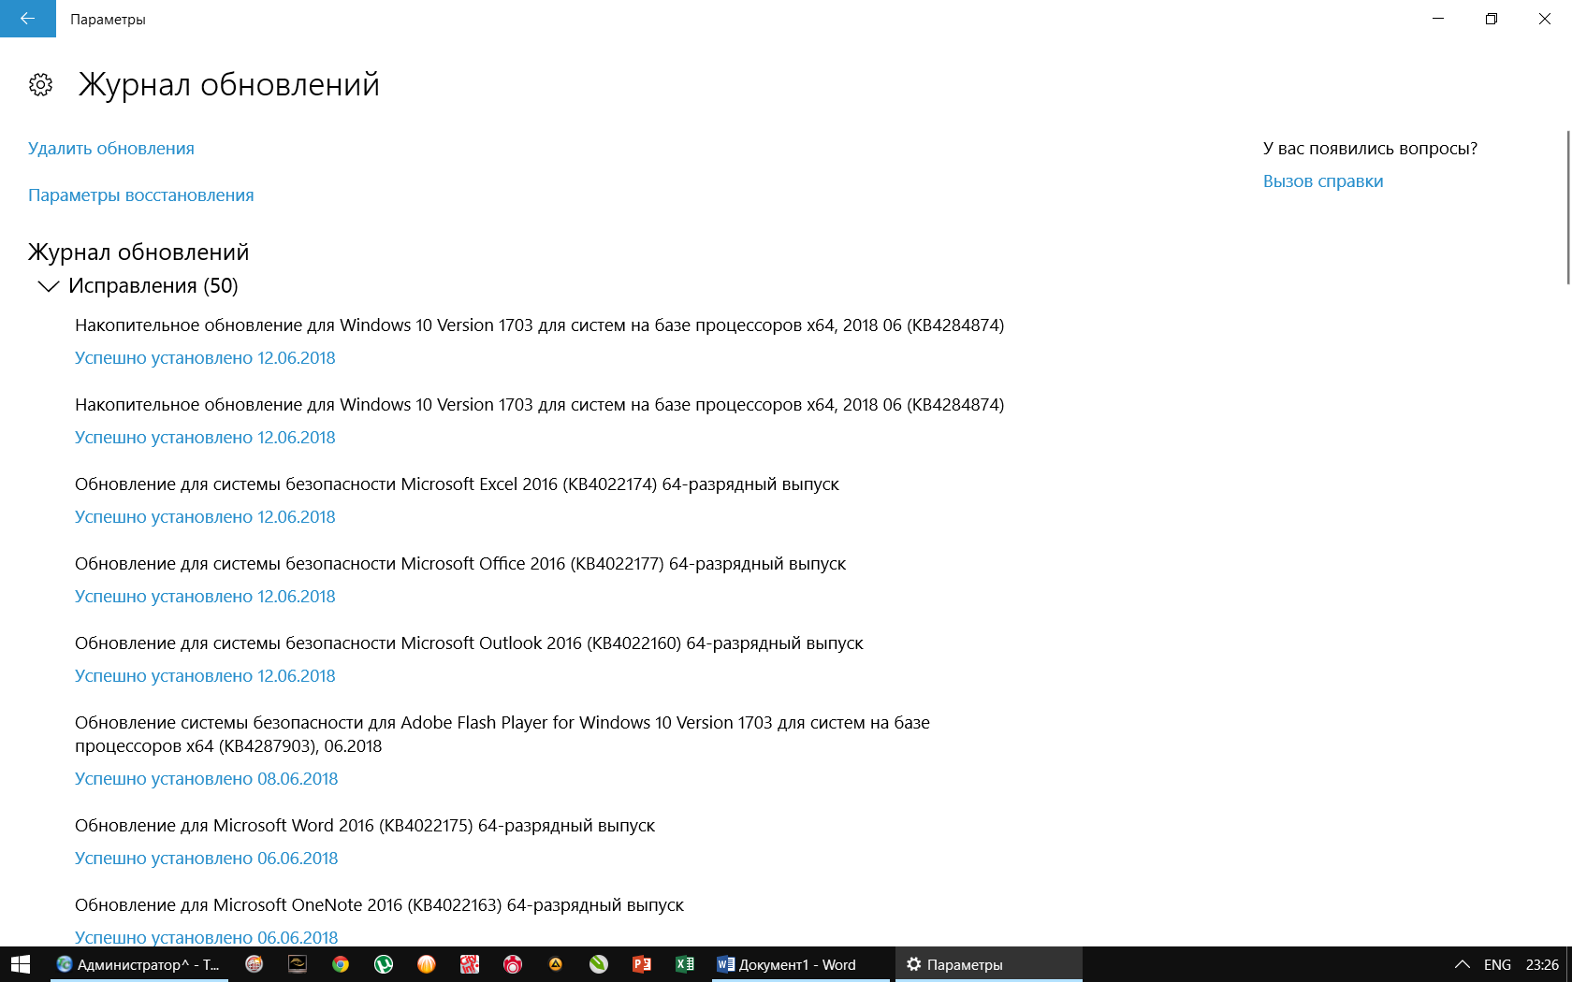Viewport: 1572px width, 982px height.
Task: Open the red camera taskbar app
Action: pyautogui.click(x=513, y=964)
